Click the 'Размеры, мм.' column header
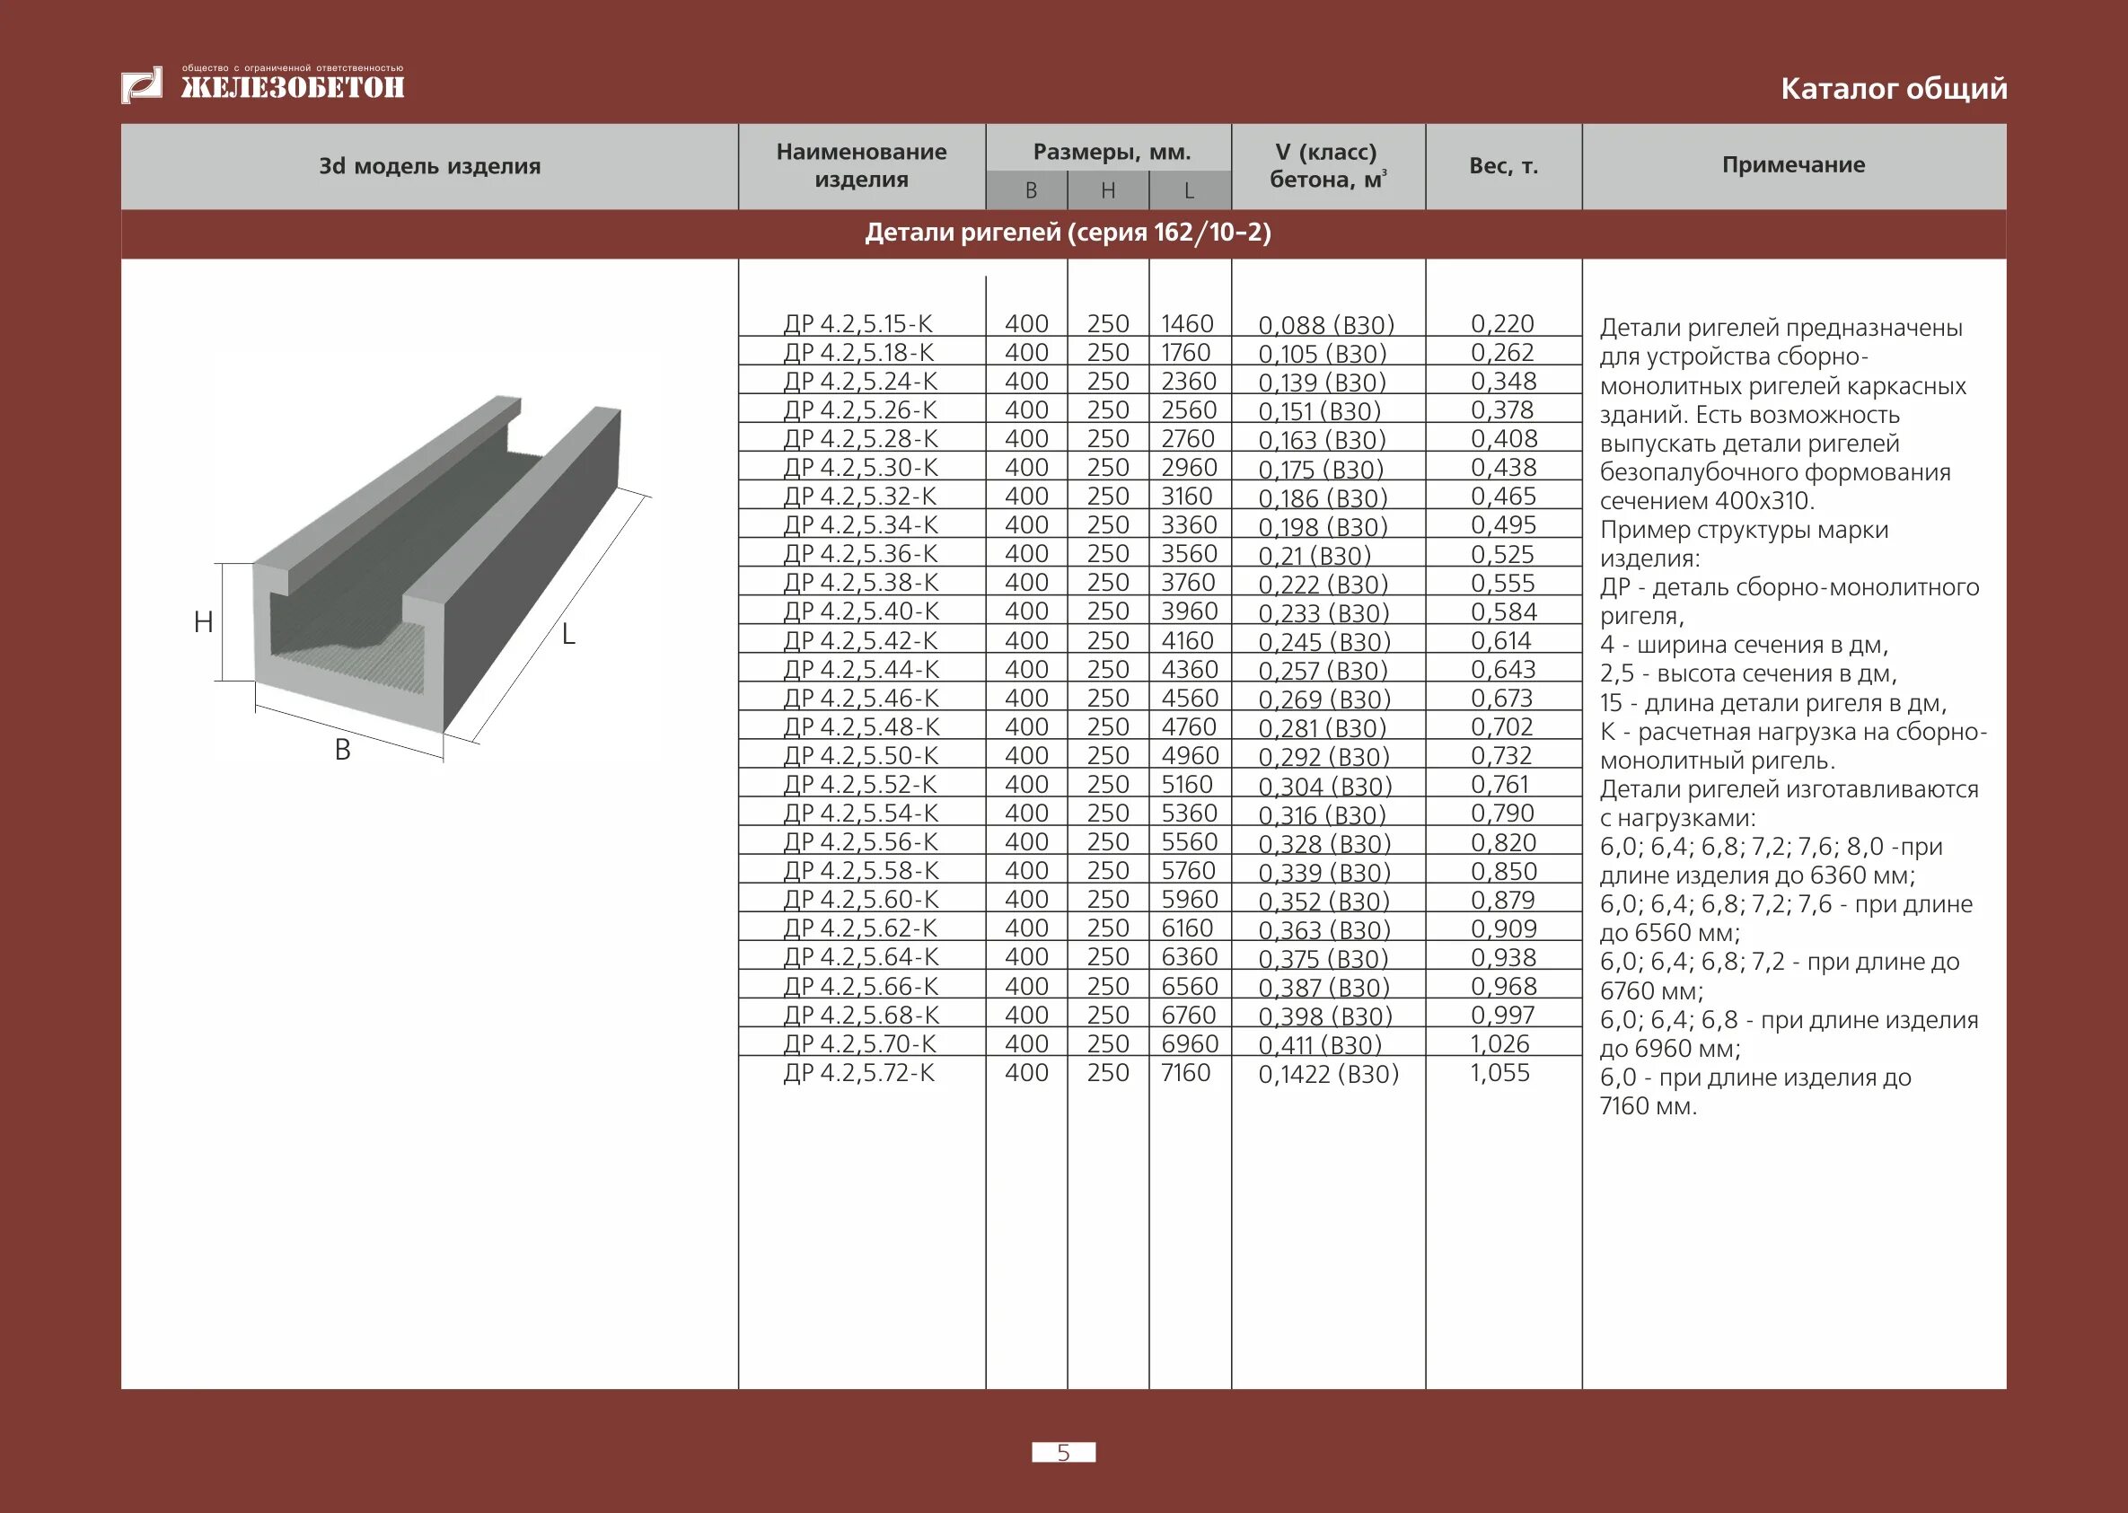The width and height of the screenshot is (2128, 1513). 1112,152
